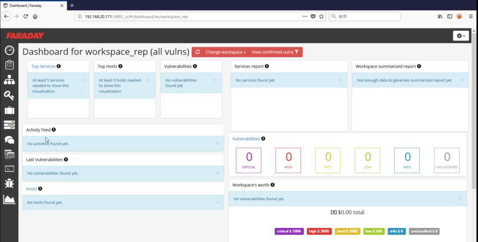Image resolution: width=478 pixels, height=242 pixels.
Task: Open the bug vulnerabilities sidebar icon
Action: pyautogui.click(x=9, y=184)
